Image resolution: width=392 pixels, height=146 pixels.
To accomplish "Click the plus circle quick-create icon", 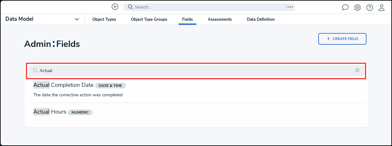I will [115, 7].
